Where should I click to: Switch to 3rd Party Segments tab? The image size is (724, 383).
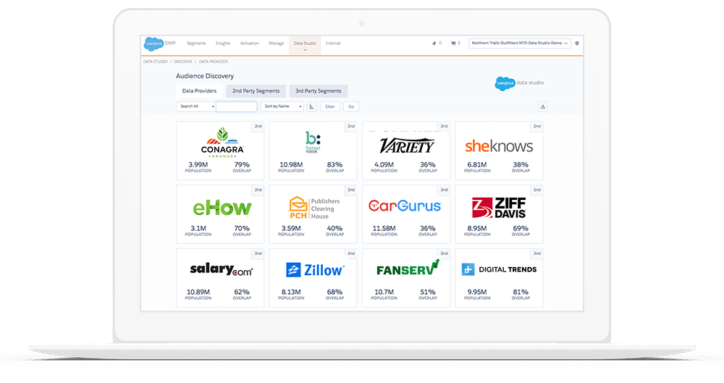[318, 91]
